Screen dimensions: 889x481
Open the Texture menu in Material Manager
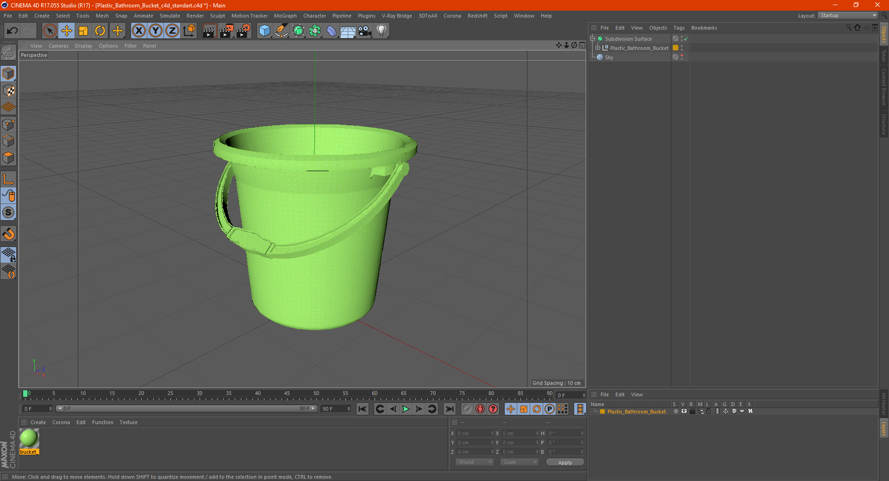point(128,422)
